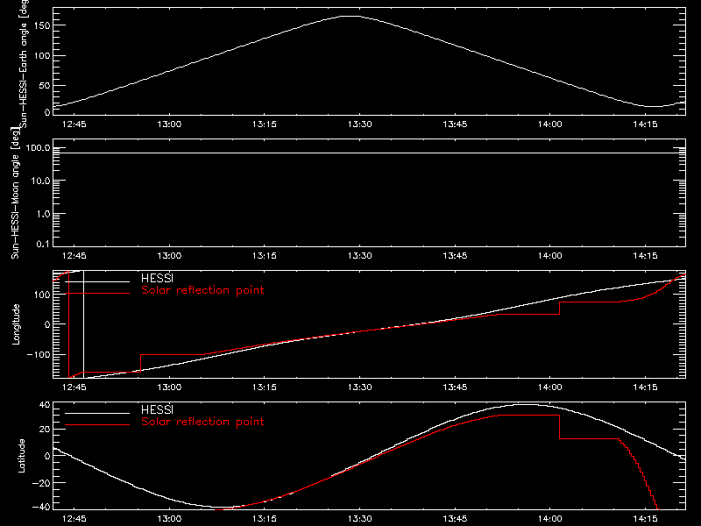Click the white HESSI legend line in Latitude plot

point(97,413)
